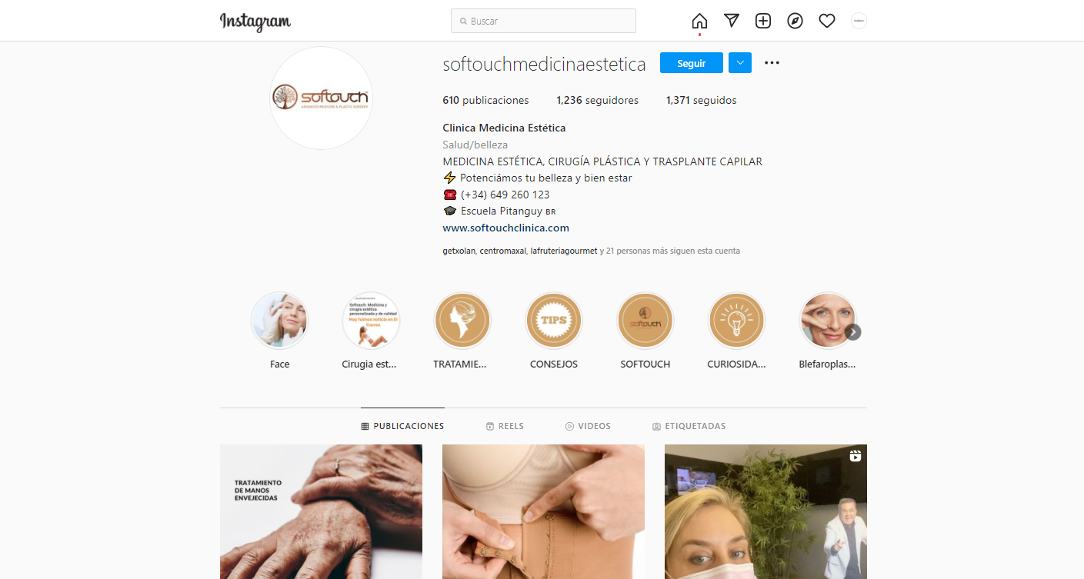Open the CONSEJOS story highlight
1084x579 pixels.
(554, 331)
